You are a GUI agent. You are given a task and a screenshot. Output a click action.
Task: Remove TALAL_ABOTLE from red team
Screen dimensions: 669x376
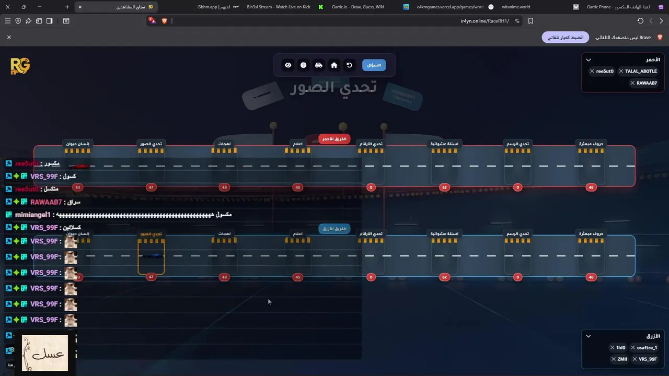pyautogui.click(x=621, y=71)
